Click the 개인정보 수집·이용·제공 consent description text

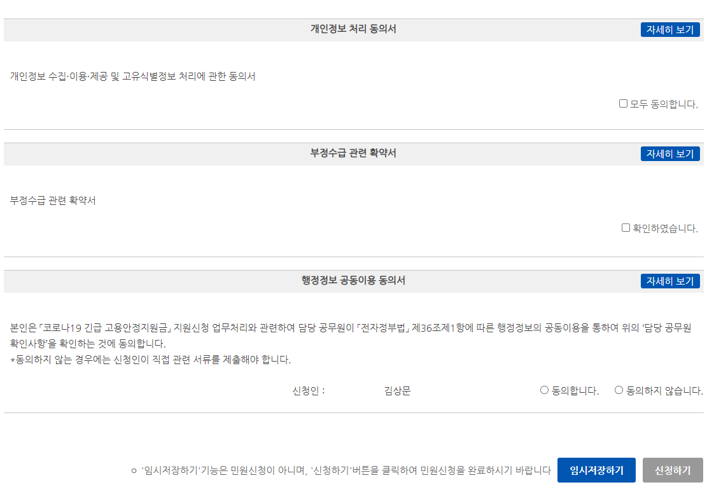(132, 76)
